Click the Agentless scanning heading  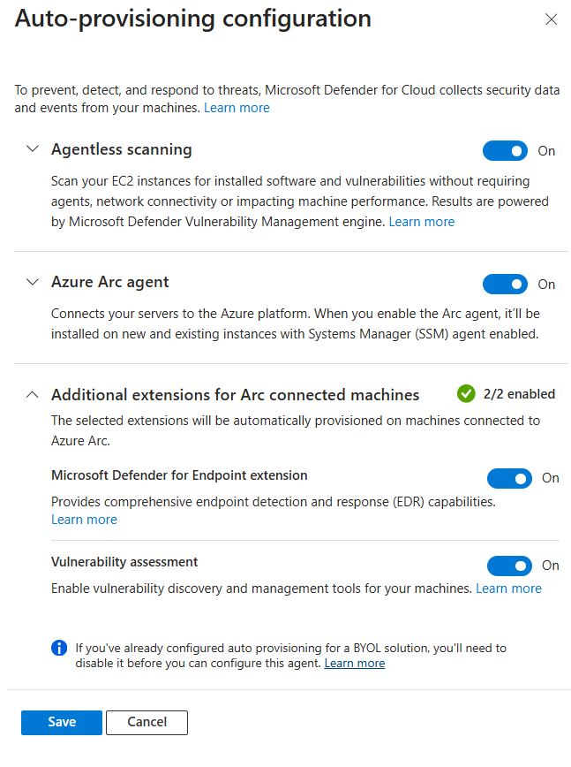point(122,149)
